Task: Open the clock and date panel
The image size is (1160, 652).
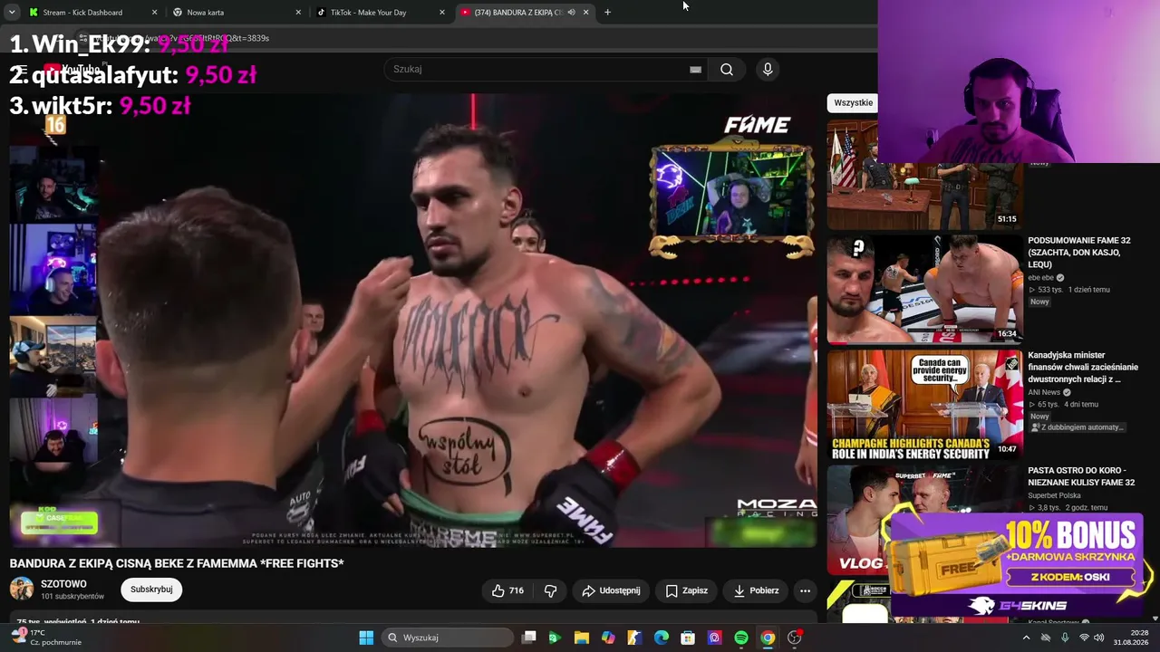Action: point(1130,638)
